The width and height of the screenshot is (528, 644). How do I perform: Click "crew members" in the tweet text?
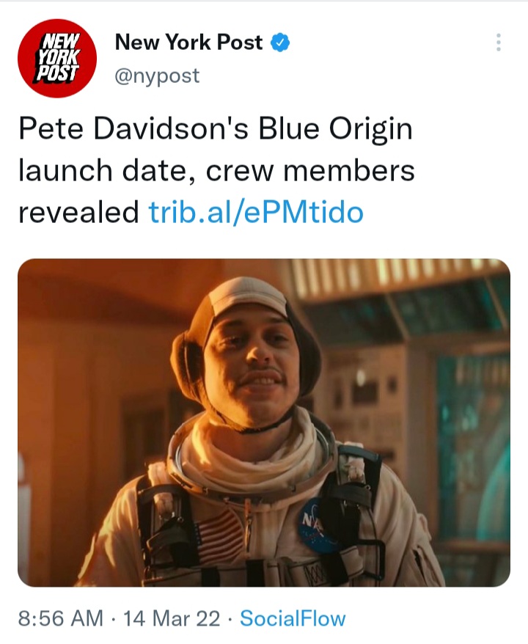click(x=310, y=170)
